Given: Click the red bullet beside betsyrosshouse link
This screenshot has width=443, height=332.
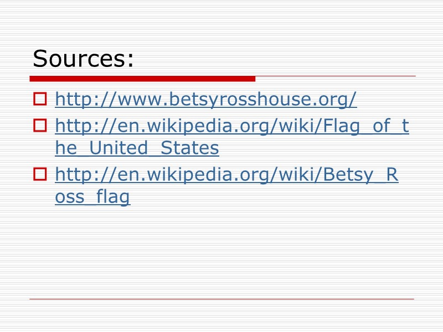Looking at the screenshot, I should coord(40,100).
